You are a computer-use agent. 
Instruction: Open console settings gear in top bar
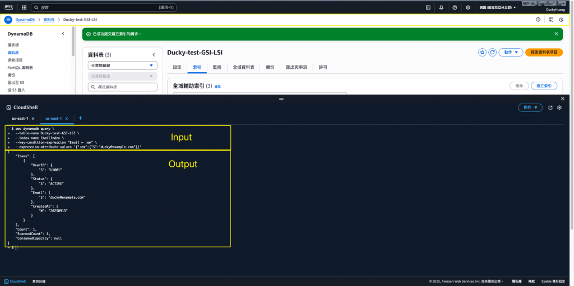468,7
